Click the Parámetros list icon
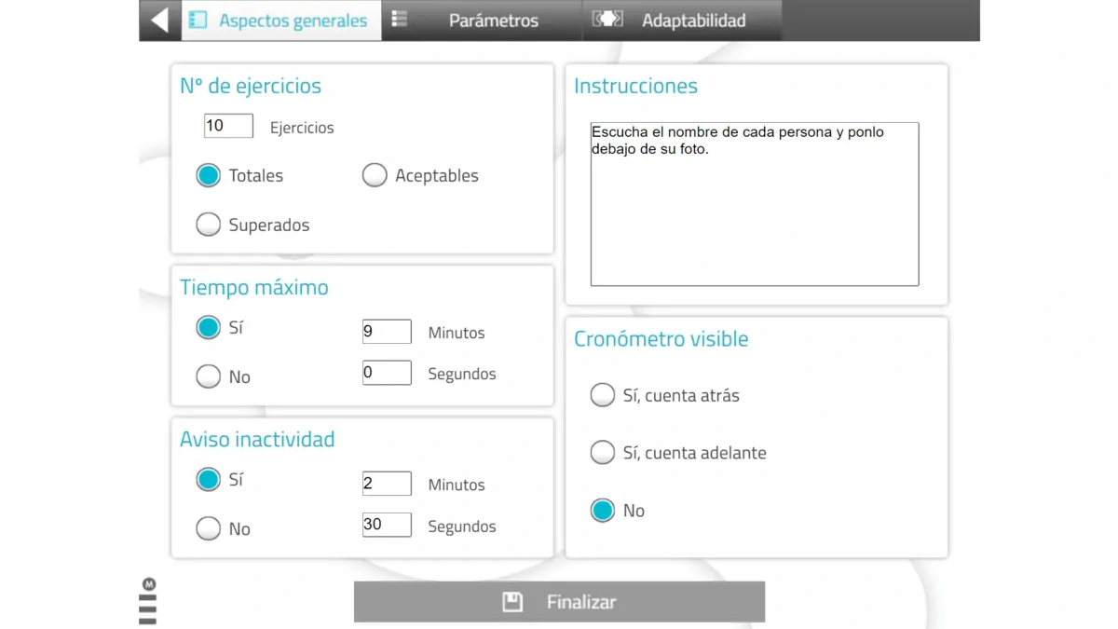 (400, 20)
